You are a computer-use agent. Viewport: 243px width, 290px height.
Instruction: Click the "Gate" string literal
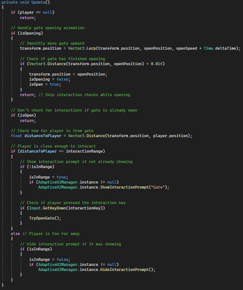pyautogui.click(x=157, y=187)
